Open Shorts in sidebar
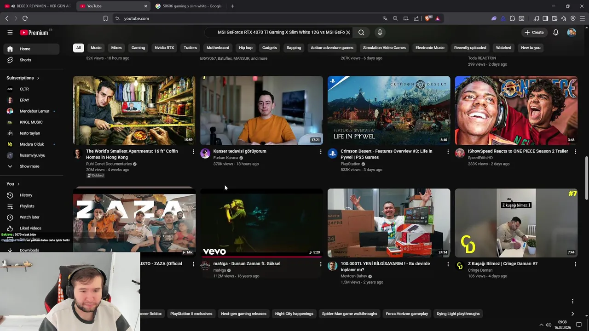The image size is (589, 331). 32,60
